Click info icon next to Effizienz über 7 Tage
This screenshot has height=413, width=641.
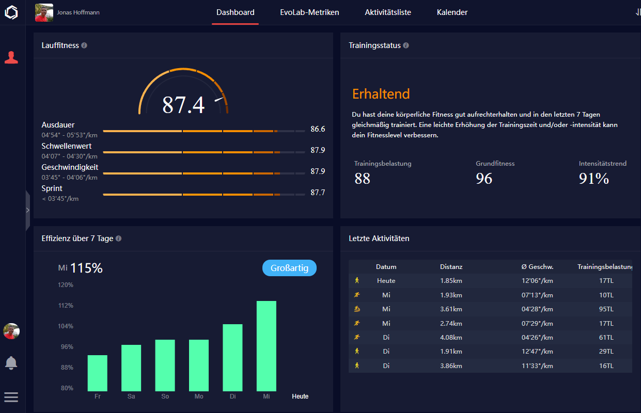coord(119,239)
